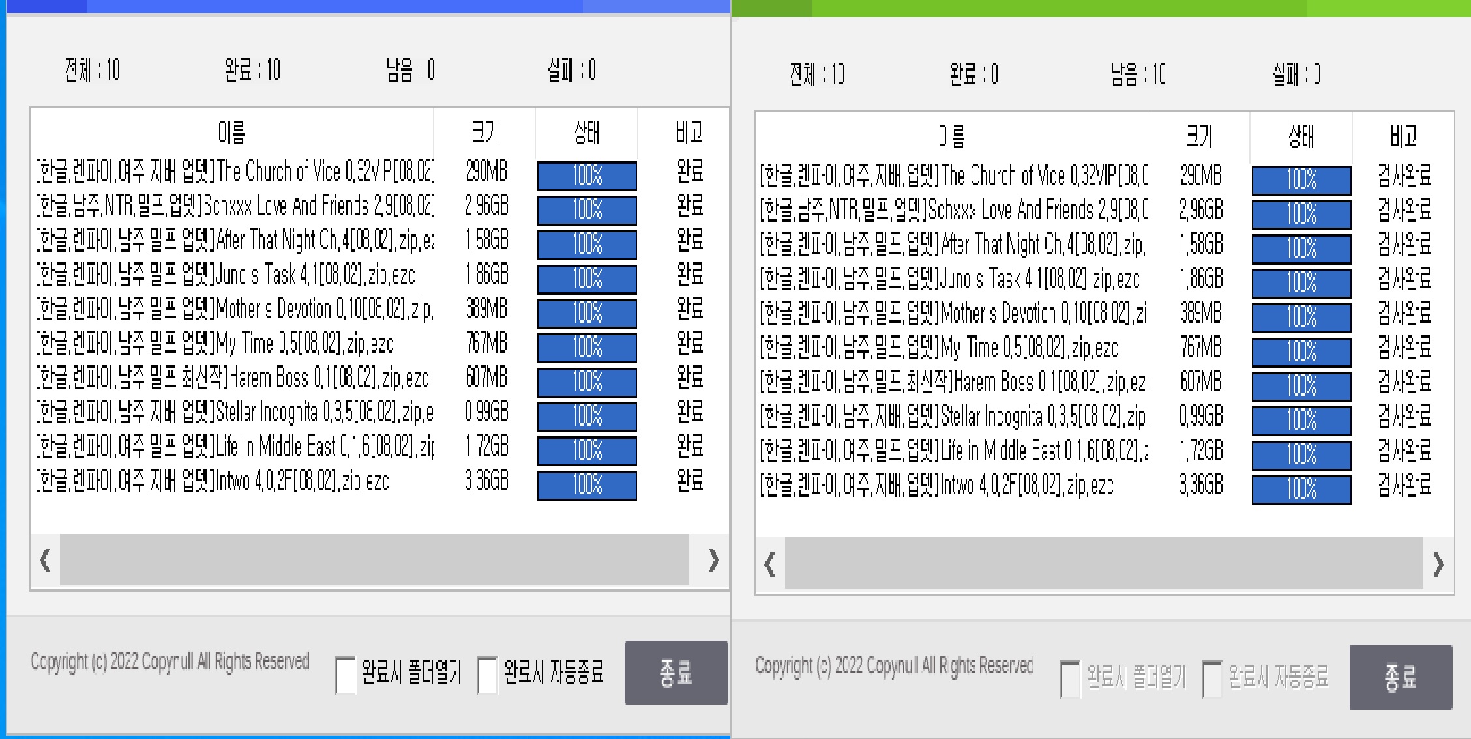Viewport: 1471px width, 739px height.
Task: Sort by 크기 column header in left list
Action: tap(484, 132)
